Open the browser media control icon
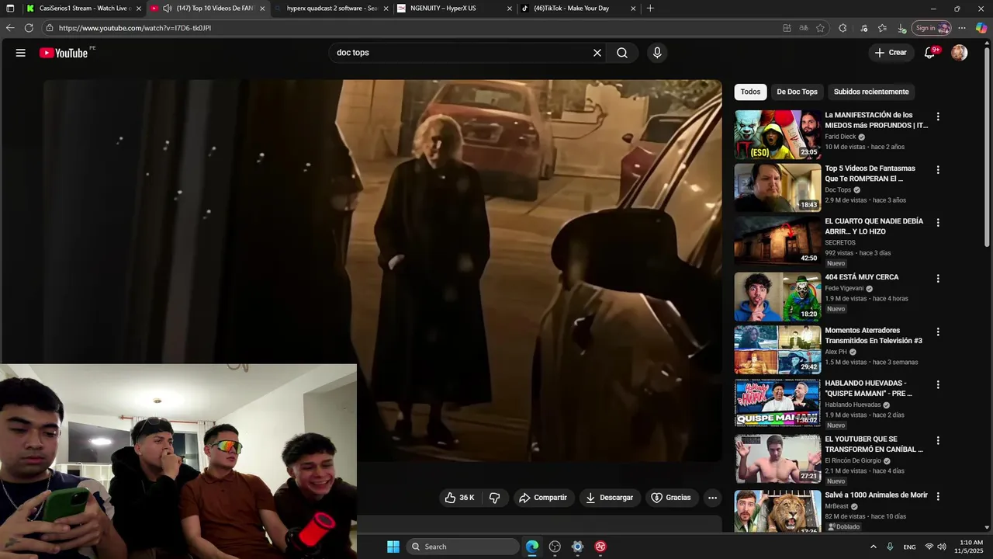 (863, 28)
